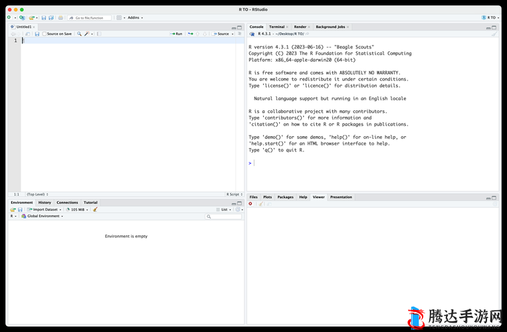Open the Addins dropdown menu
The image size is (507, 332).
coord(135,18)
